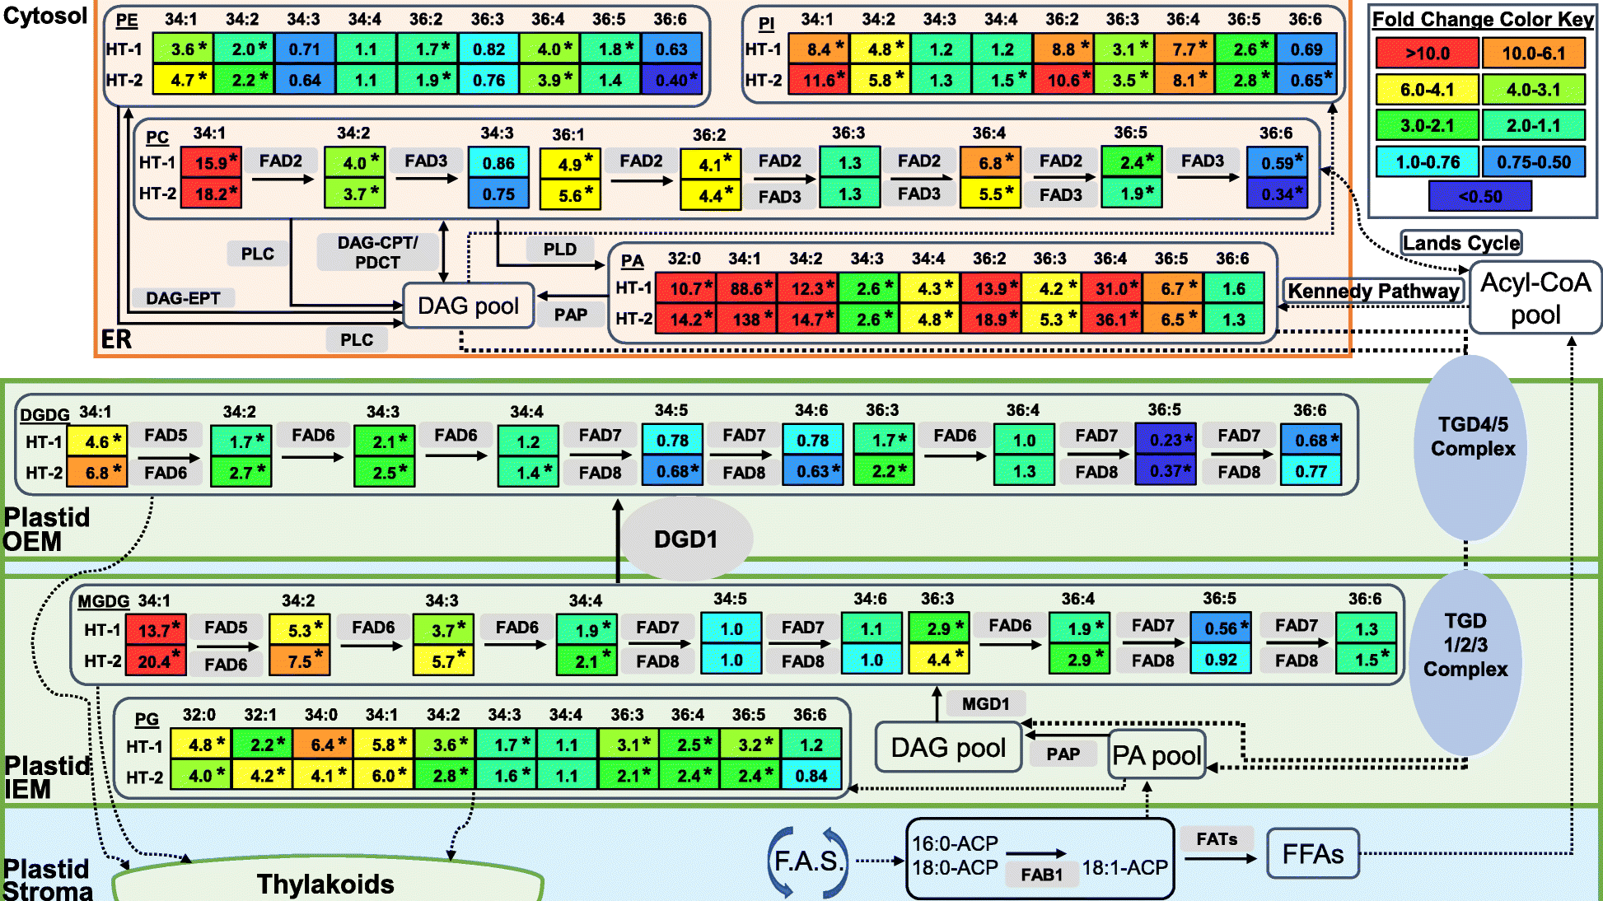
Task: Click the DAG pool box beside PA pool
Action: pyautogui.click(x=948, y=747)
